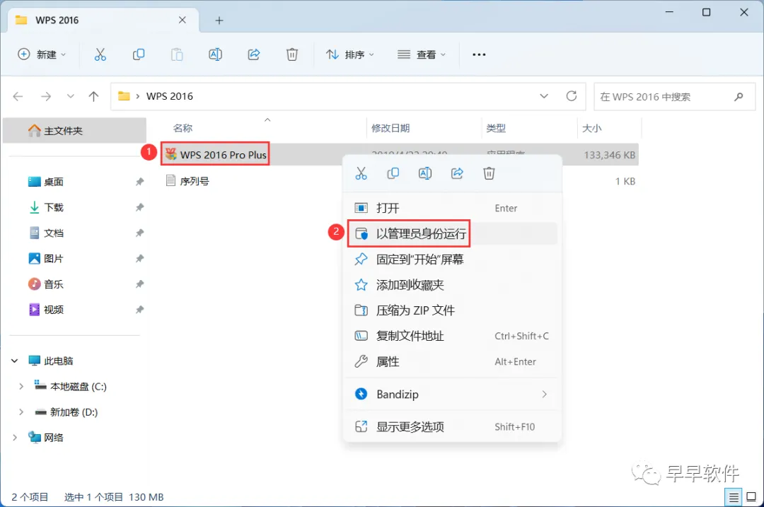Sort by 类型 column header

[x=496, y=128]
